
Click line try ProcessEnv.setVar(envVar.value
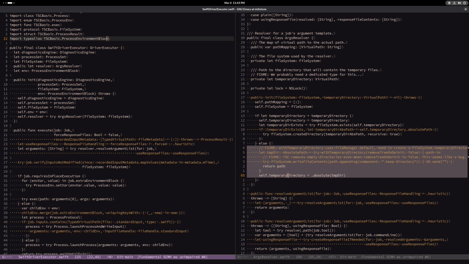click(x=76, y=185)
